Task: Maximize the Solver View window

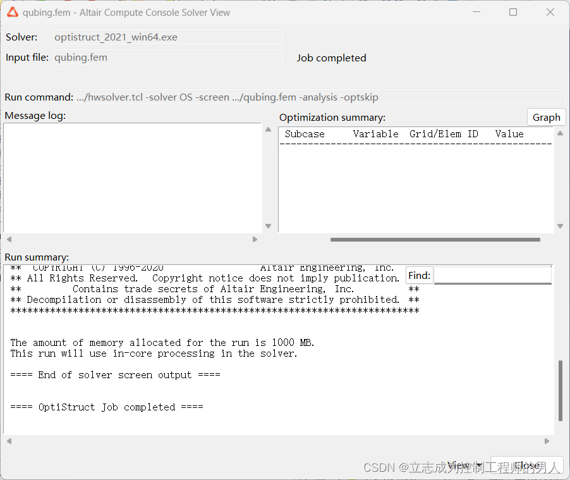Action: [513, 12]
